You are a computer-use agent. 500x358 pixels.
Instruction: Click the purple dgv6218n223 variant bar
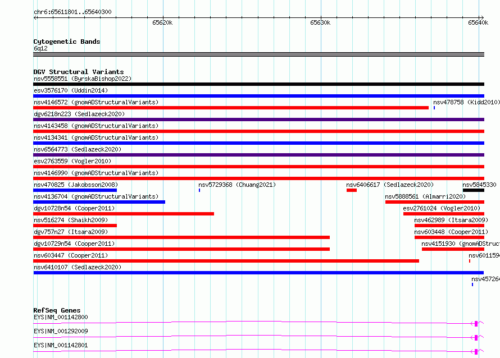pos(258,120)
